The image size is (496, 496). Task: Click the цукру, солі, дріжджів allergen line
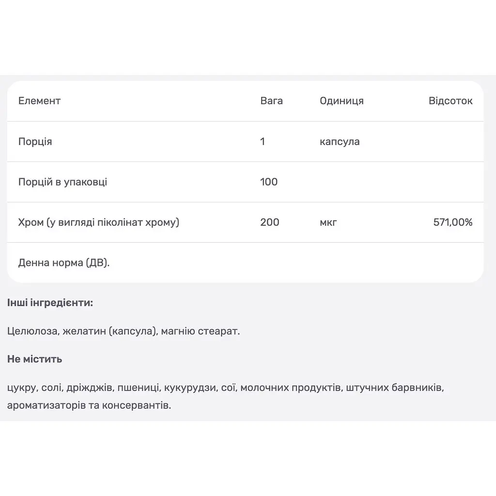pos(226,387)
